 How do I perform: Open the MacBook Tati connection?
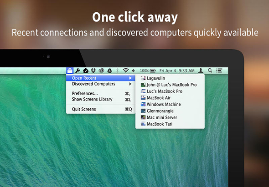click(x=170, y=124)
